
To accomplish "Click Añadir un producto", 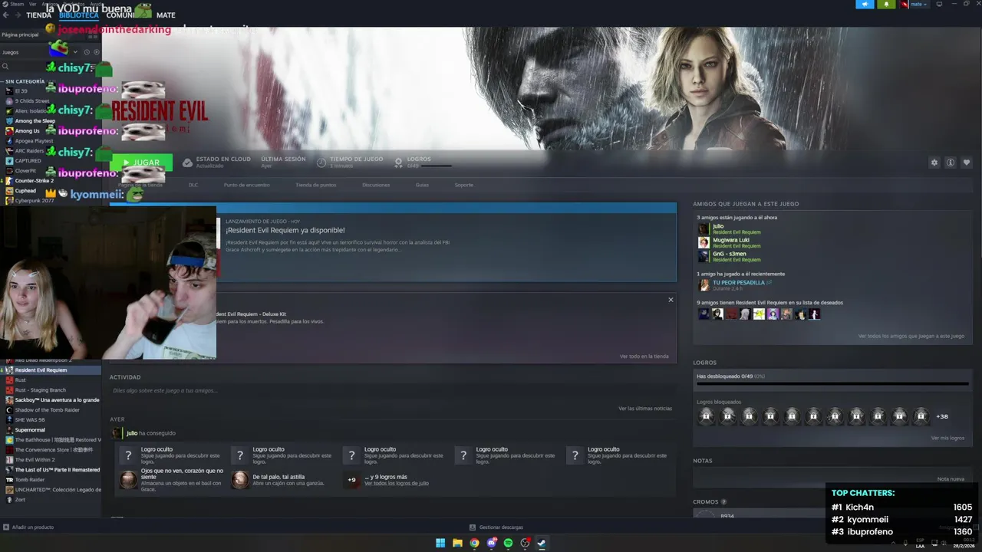I will [x=33, y=527].
